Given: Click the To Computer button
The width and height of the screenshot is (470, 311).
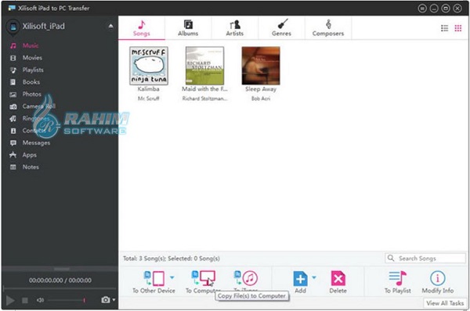Looking at the screenshot, I should click(203, 281).
